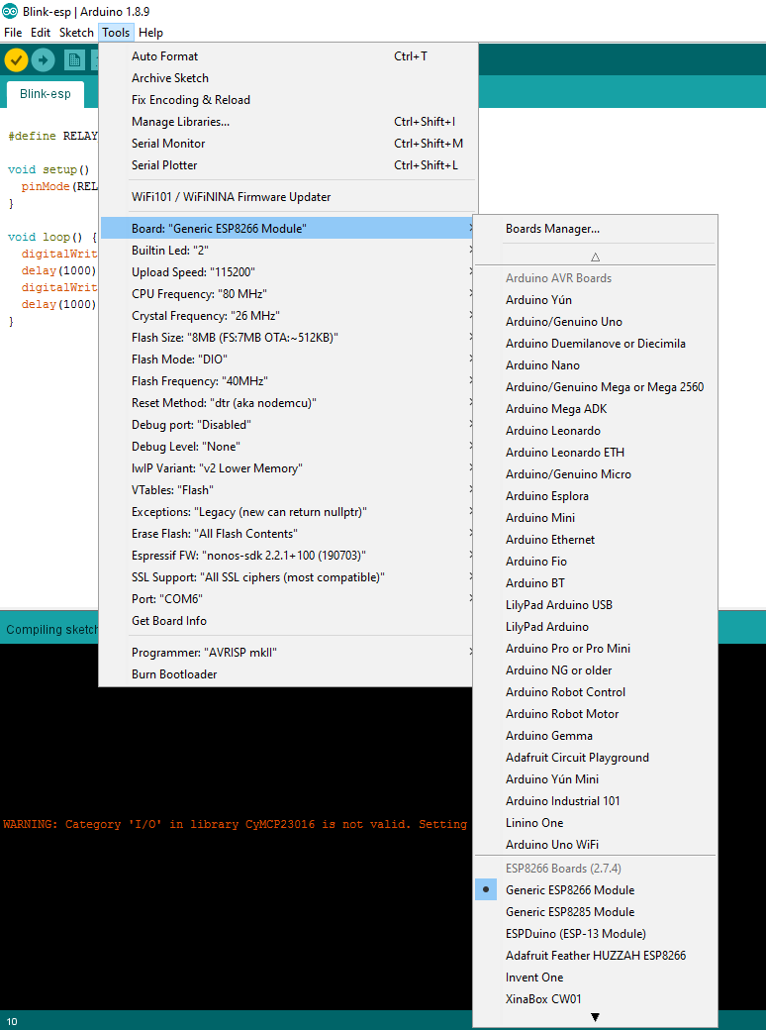
Task: Open Port "COM6" submenu
Action: point(287,599)
